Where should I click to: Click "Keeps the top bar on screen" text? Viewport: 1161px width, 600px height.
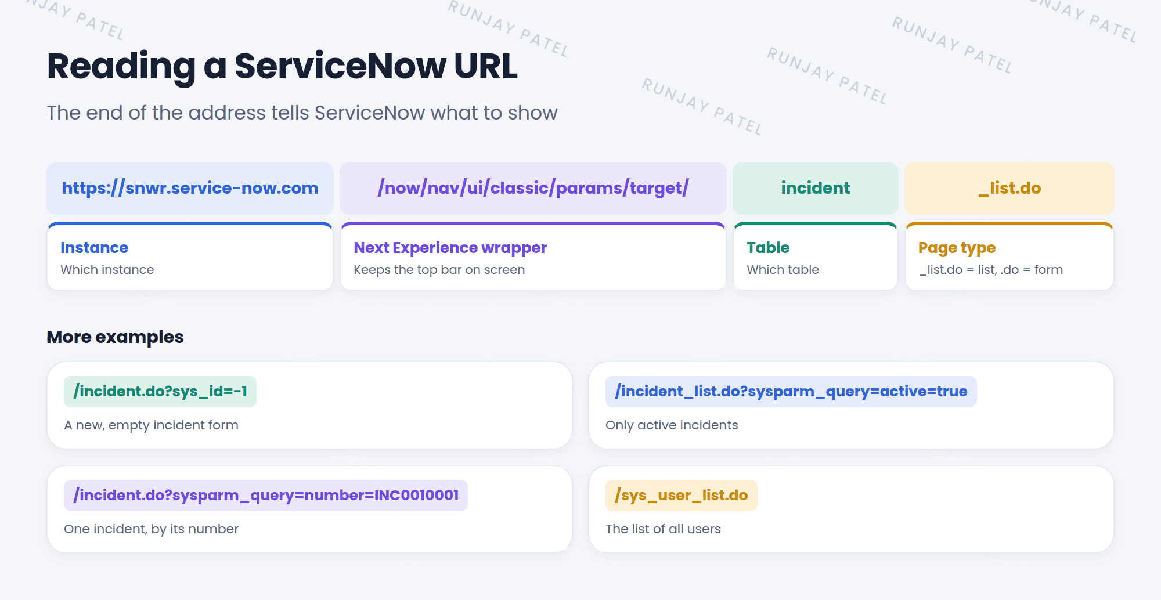tap(439, 270)
